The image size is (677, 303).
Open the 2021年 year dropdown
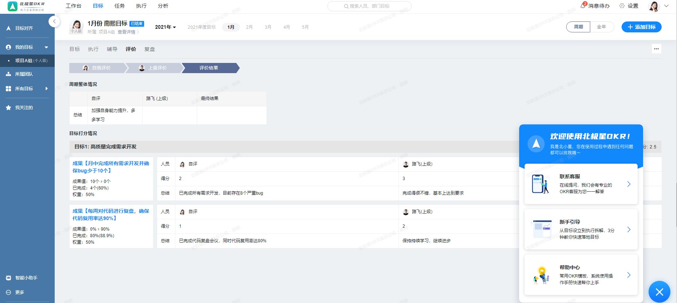tap(166, 27)
